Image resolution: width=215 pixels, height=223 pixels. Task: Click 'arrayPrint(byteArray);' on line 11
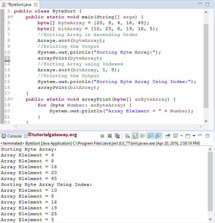(x=70, y=58)
